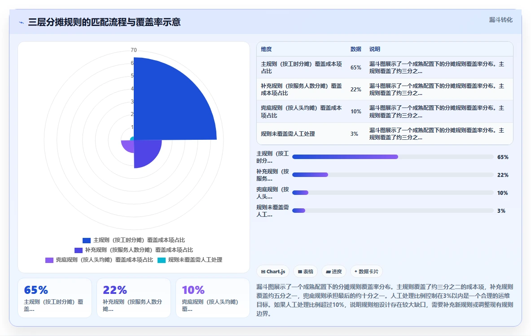Click the 数据 column header
Screen dimensions: 531x336
point(355,49)
